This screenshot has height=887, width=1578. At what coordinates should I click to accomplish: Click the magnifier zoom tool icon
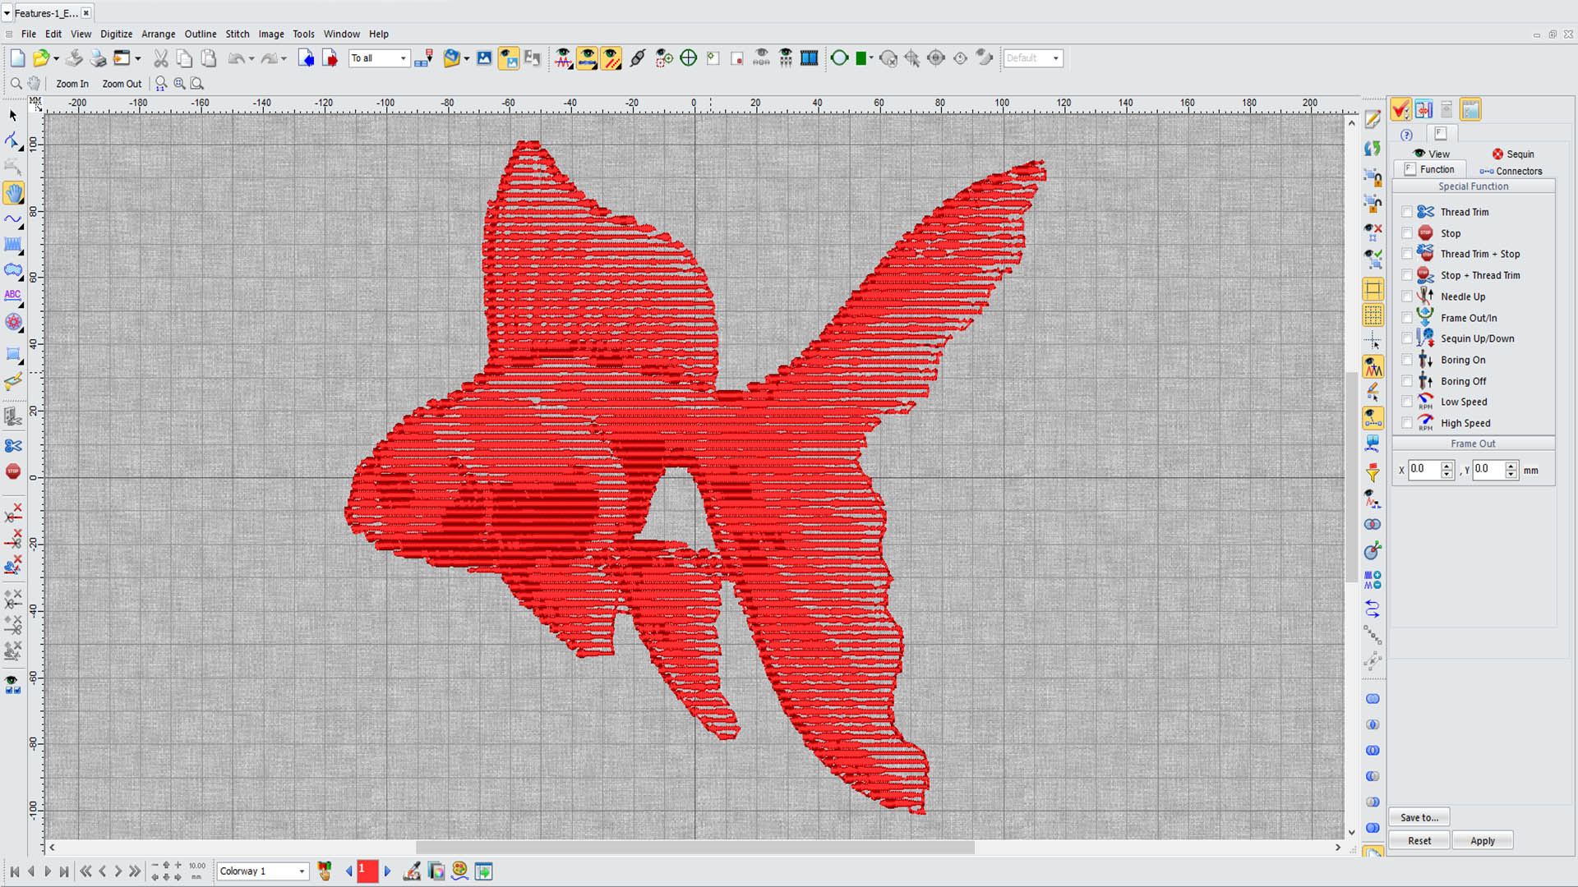click(16, 84)
